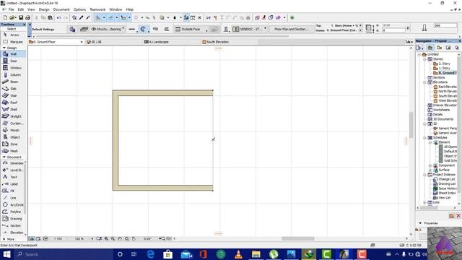Open the Outside Face reference line dropdown
Image resolution: width=462 pixels, height=260 pixels.
click(191, 29)
